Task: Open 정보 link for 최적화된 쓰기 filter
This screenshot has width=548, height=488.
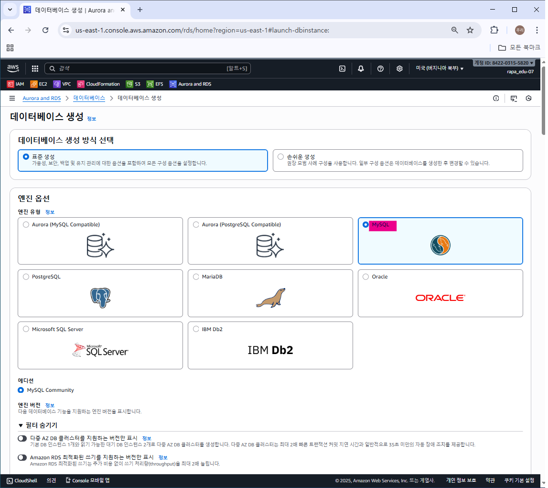Action: pyautogui.click(x=163, y=457)
